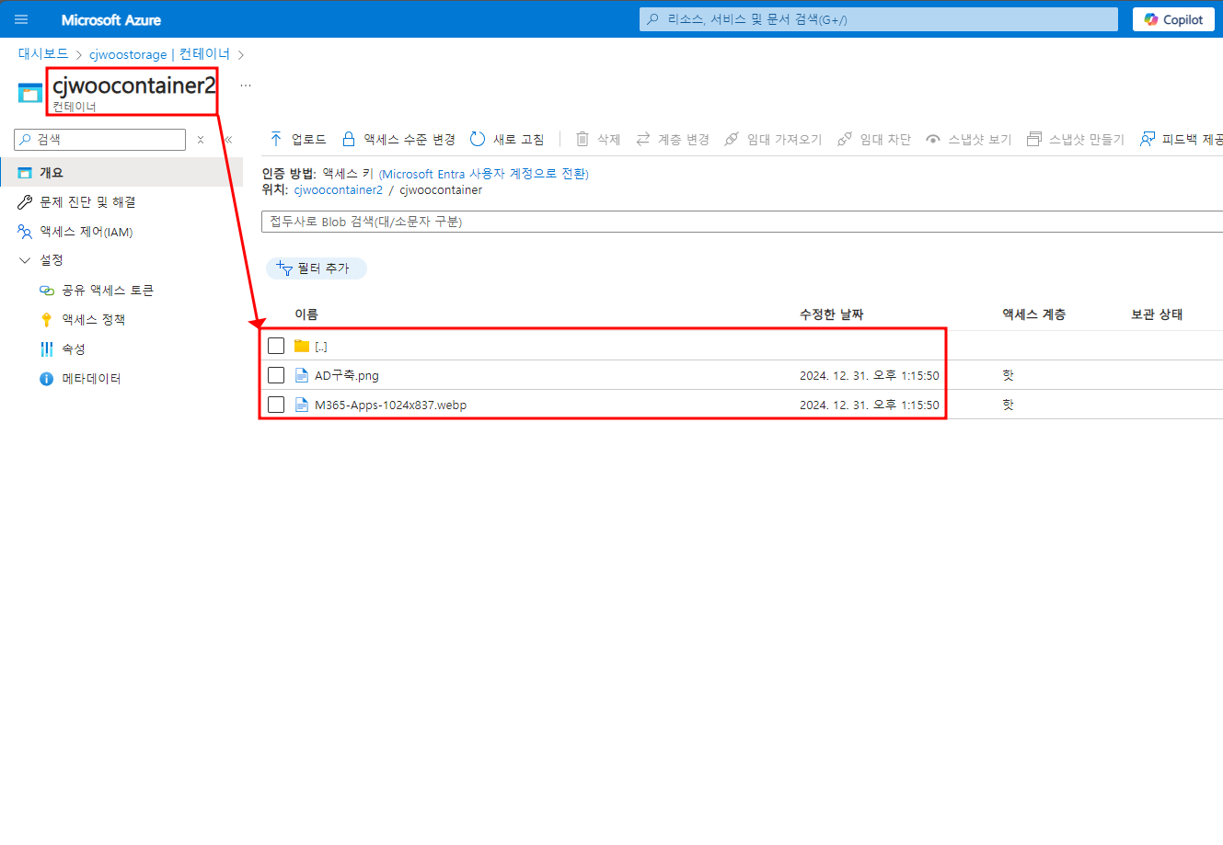This screenshot has height=845, width=1223.
Task: Clear the left menu search with X
Action: [x=201, y=140]
